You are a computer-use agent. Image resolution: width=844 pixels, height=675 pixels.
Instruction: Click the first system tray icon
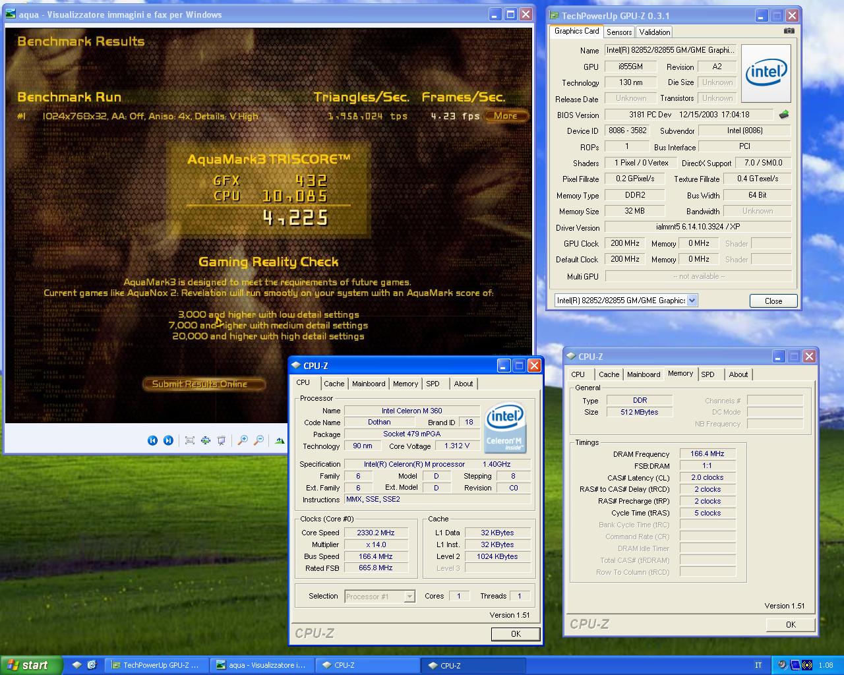(x=782, y=665)
